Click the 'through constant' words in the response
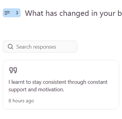 (x=88, y=82)
